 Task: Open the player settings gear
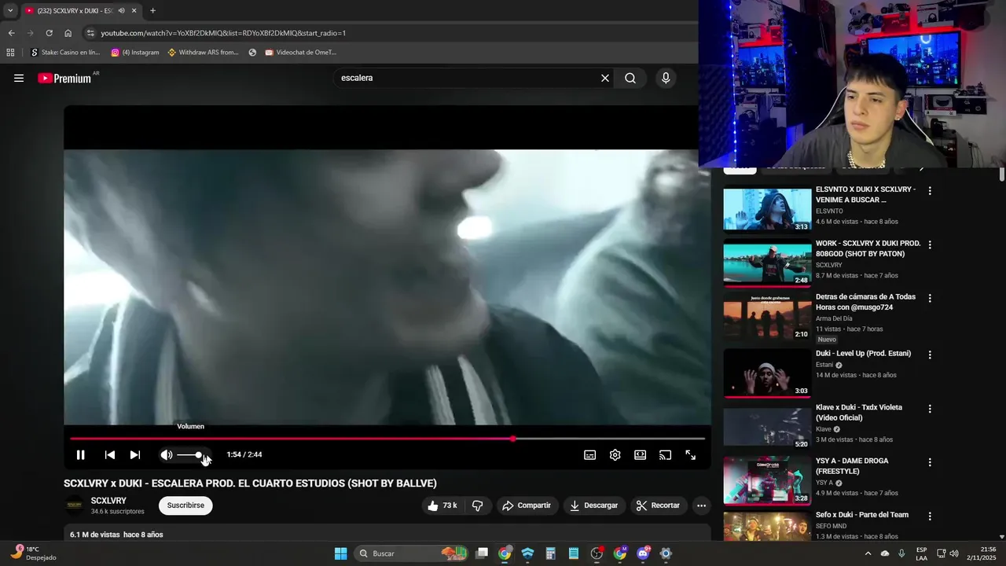615,455
